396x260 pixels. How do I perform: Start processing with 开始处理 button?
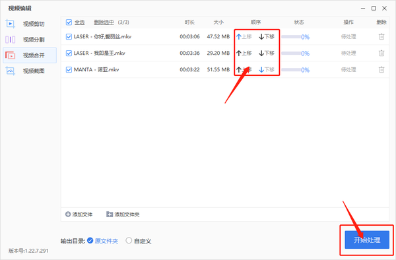click(367, 240)
